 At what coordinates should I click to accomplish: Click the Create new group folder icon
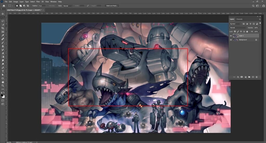pos(249,77)
